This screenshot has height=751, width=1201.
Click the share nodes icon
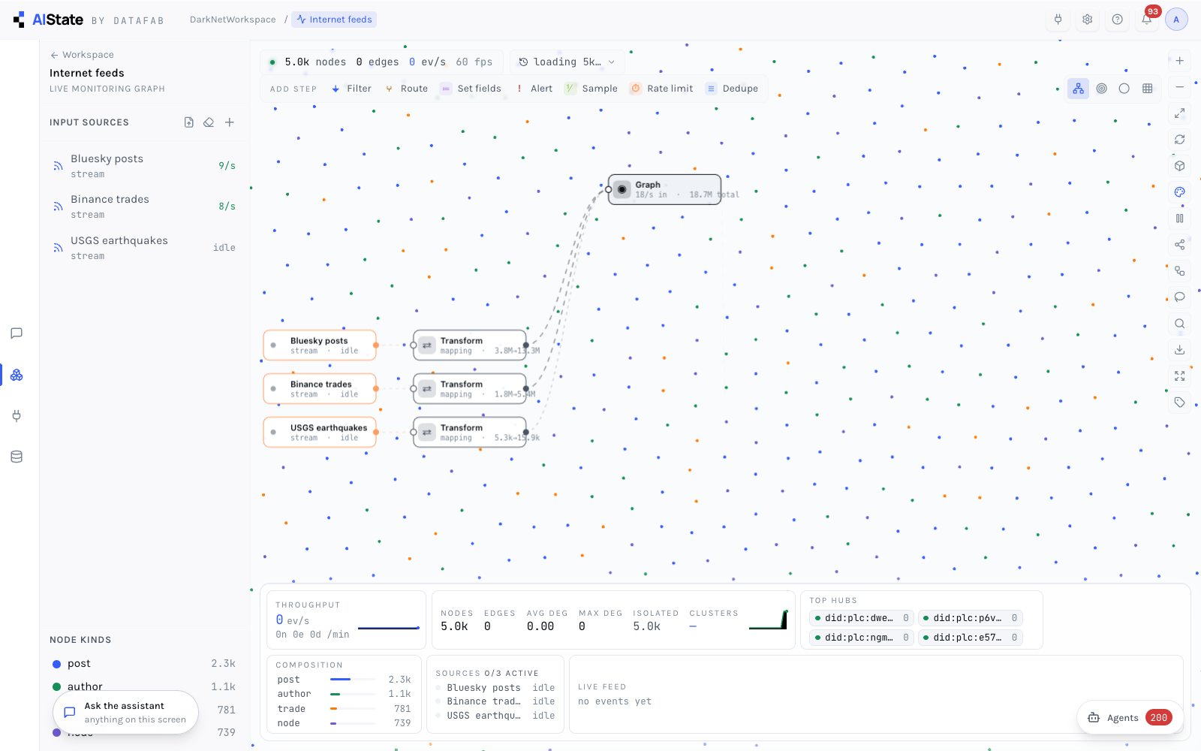(x=1179, y=245)
